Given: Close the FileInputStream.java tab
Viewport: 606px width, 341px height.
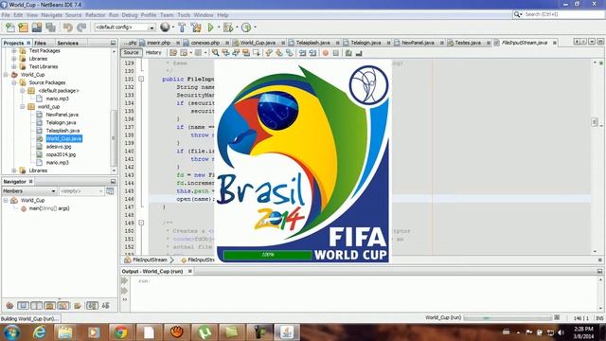Looking at the screenshot, I should click(555, 43).
